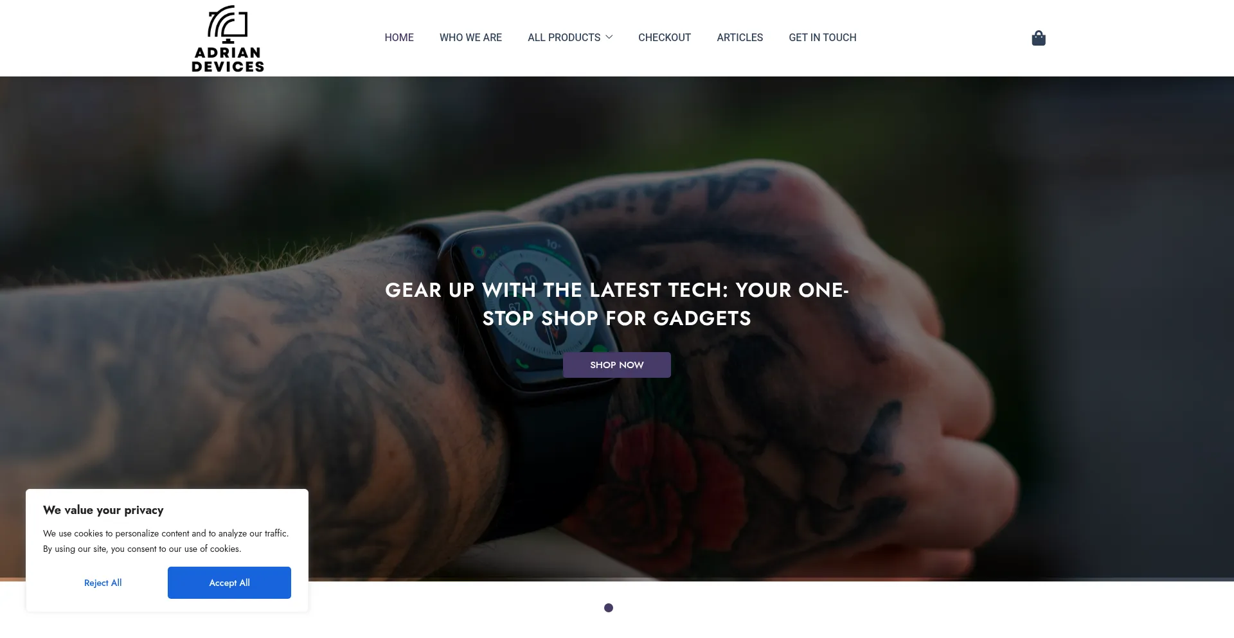1234x638 pixels.
Task: Open the Who We Are page
Action: coord(470,38)
